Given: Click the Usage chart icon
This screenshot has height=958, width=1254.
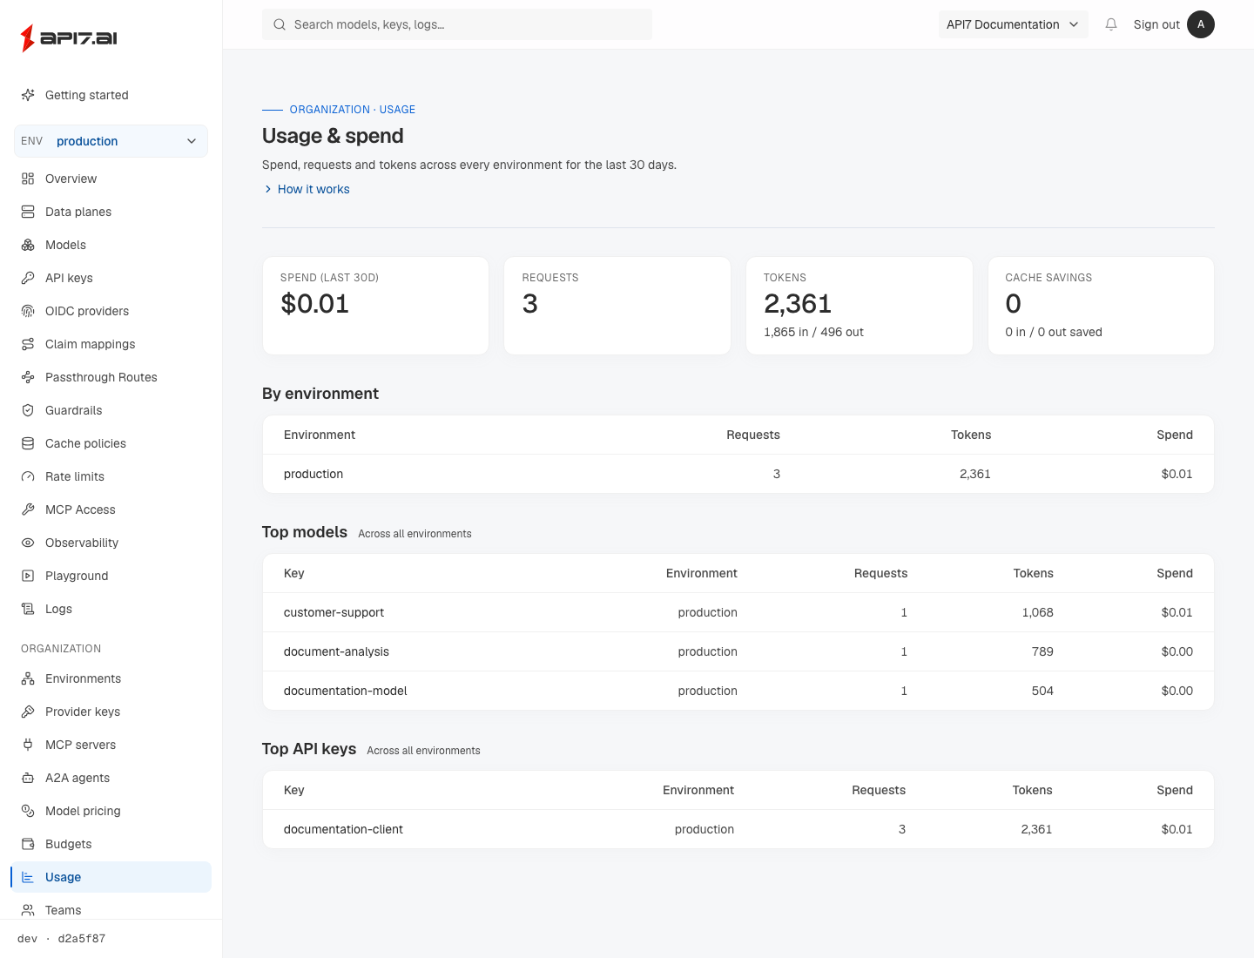Looking at the screenshot, I should point(28,877).
